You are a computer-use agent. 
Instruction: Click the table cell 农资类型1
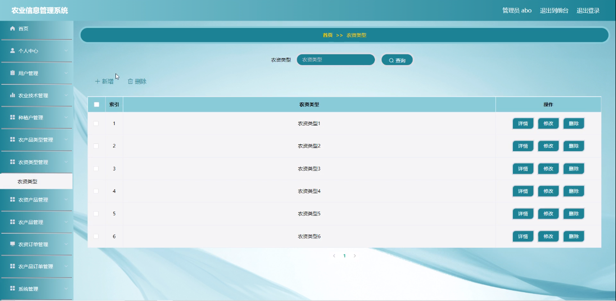(309, 124)
